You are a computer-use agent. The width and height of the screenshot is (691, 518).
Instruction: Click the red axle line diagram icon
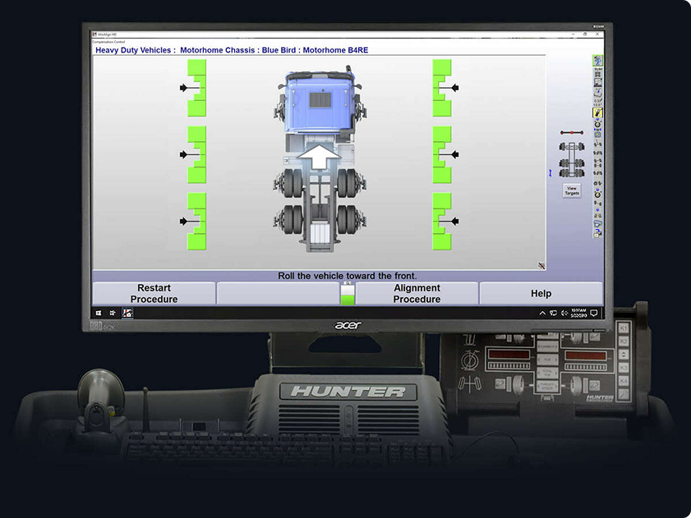571,132
